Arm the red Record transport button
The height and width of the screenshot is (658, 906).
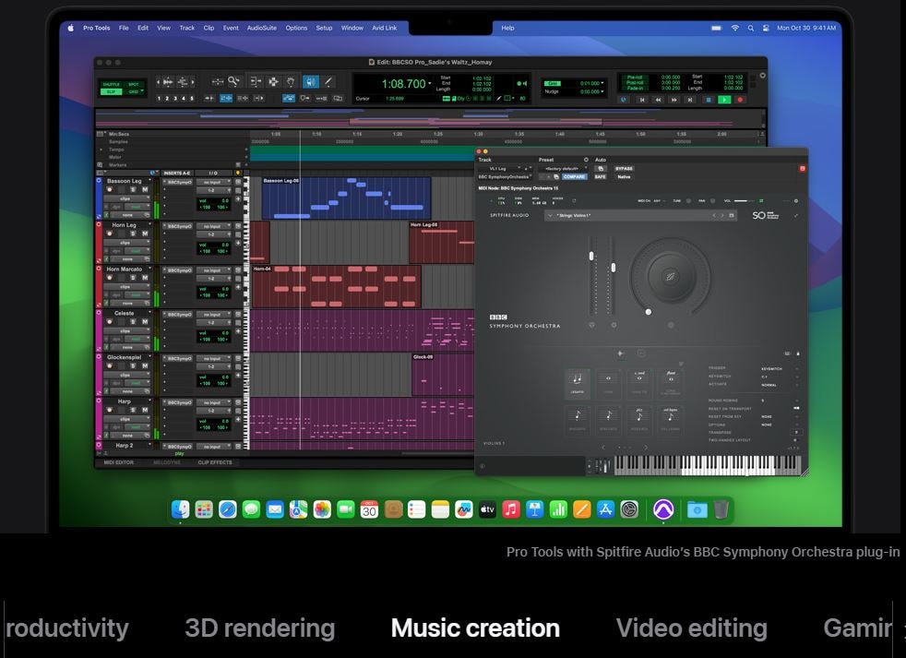click(742, 100)
